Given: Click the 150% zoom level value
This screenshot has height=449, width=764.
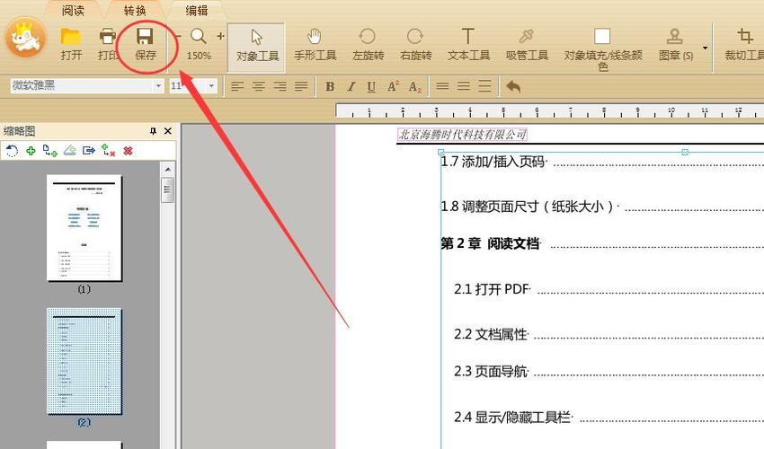Looking at the screenshot, I should click(199, 56).
